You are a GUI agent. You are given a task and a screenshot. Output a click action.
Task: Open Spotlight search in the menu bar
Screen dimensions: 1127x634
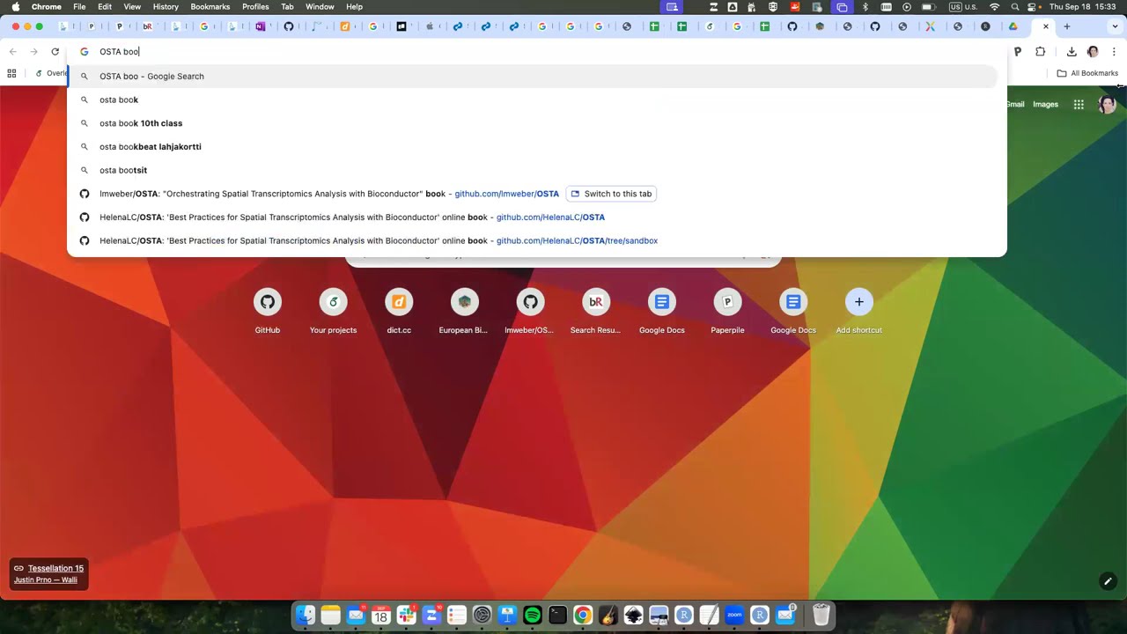(x=1015, y=7)
